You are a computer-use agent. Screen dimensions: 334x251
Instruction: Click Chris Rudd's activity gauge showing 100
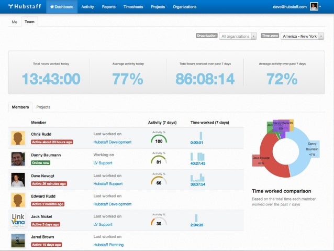click(159, 138)
